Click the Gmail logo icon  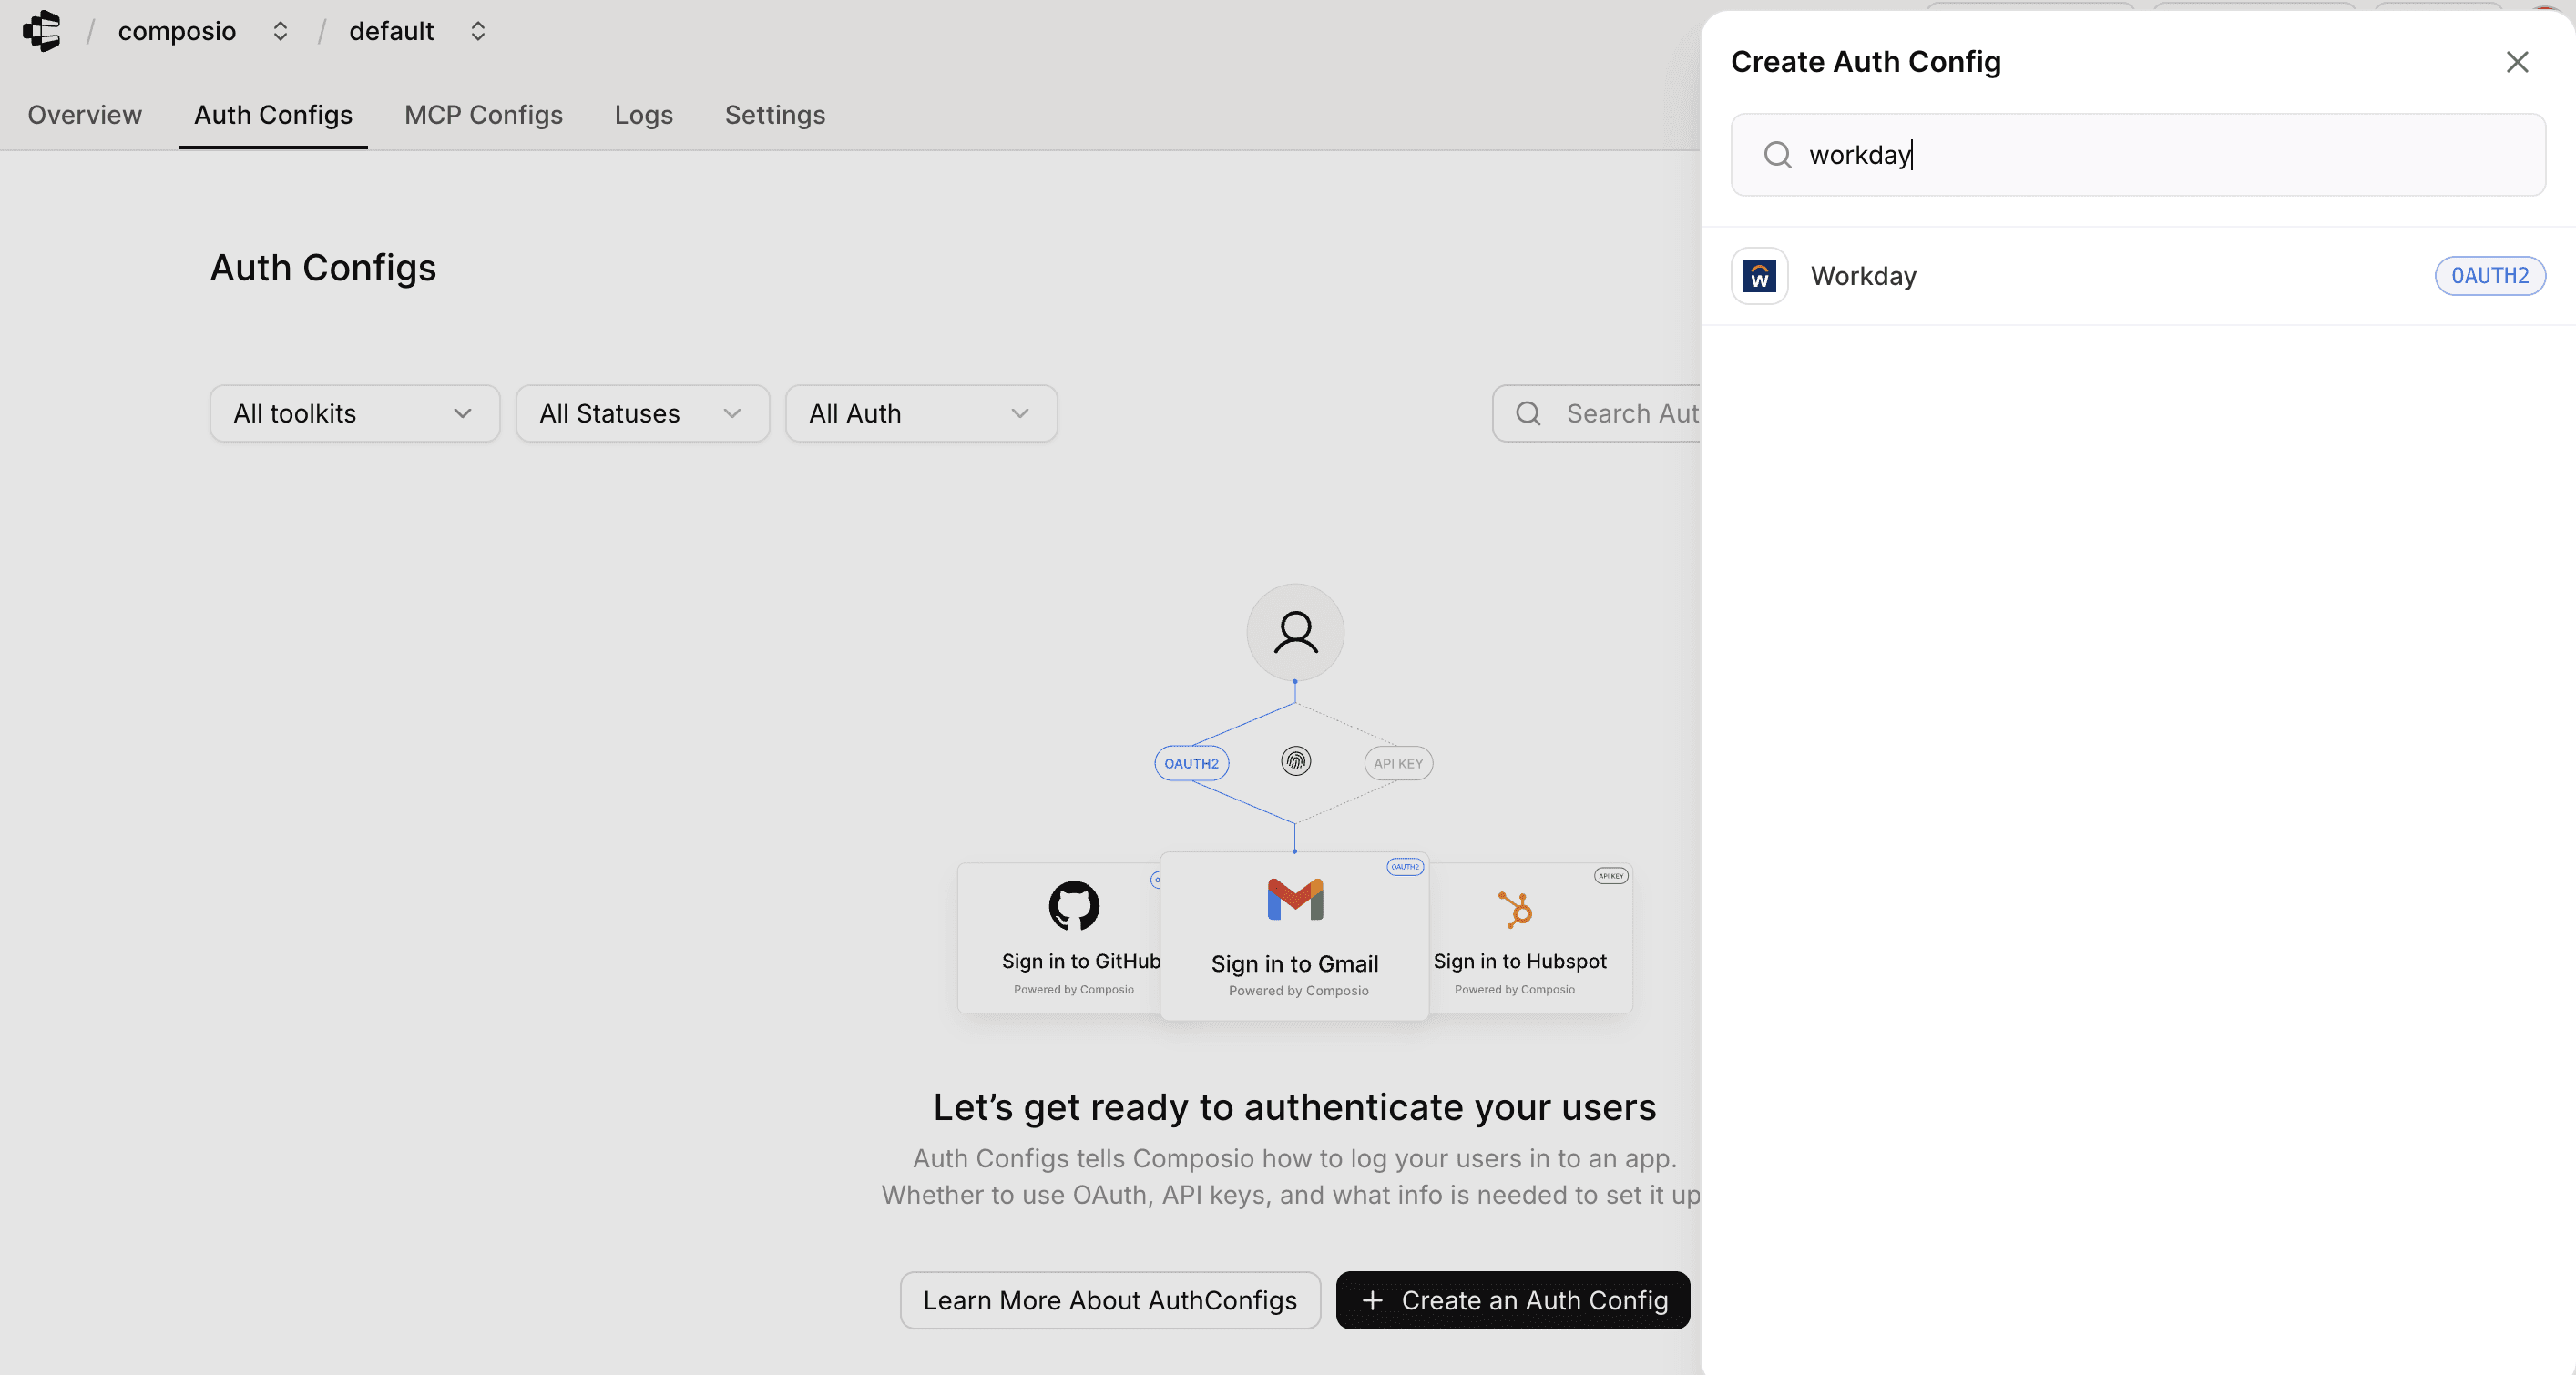pos(1294,899)
